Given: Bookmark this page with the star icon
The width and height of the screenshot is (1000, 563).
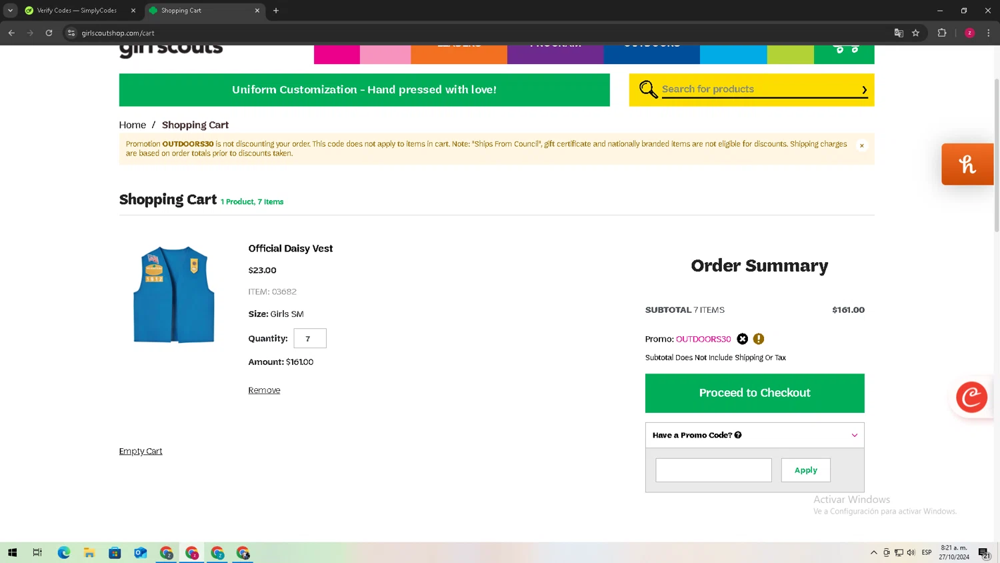Looking at the screenshot, I should click(915, 33).
